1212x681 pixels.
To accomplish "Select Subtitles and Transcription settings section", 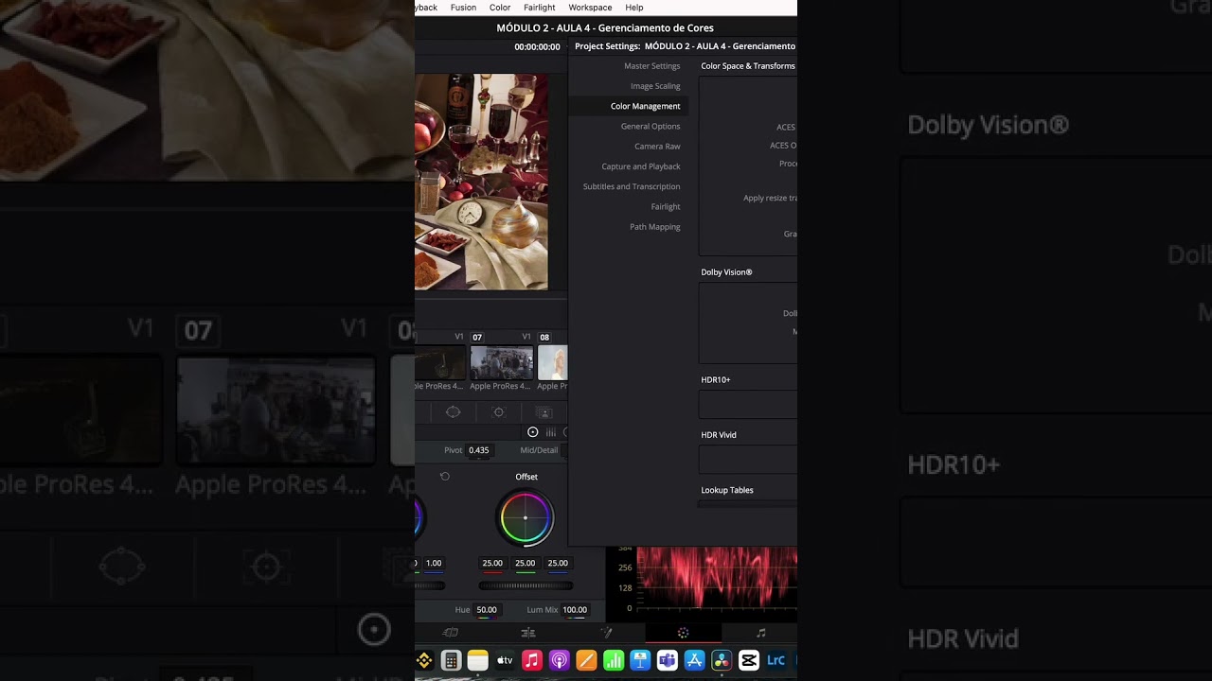I will [632, 186].
